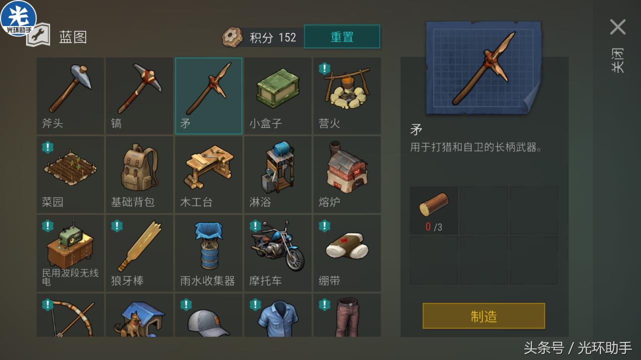Image resolution: width=641 pixels, height=360 pixels.
Task: Select the axe (斧头) blueprint
Action: point(70,96)
